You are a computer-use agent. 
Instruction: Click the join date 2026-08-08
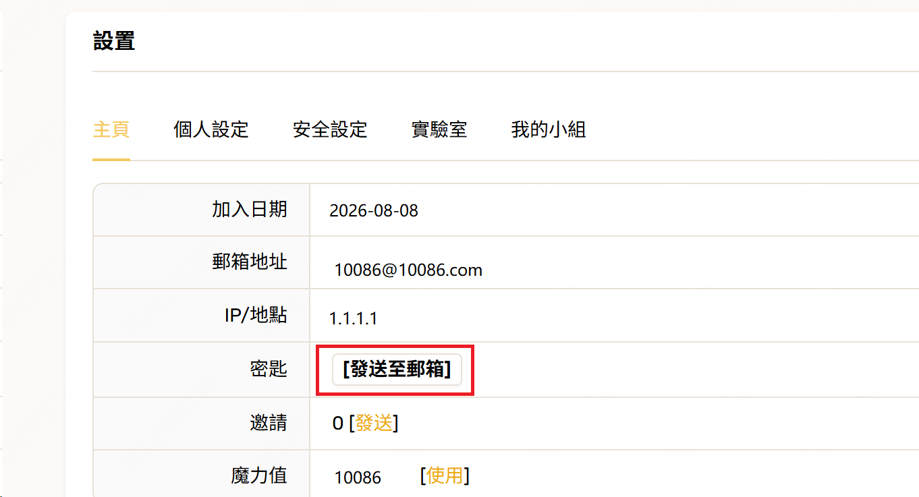pos(374,210)
